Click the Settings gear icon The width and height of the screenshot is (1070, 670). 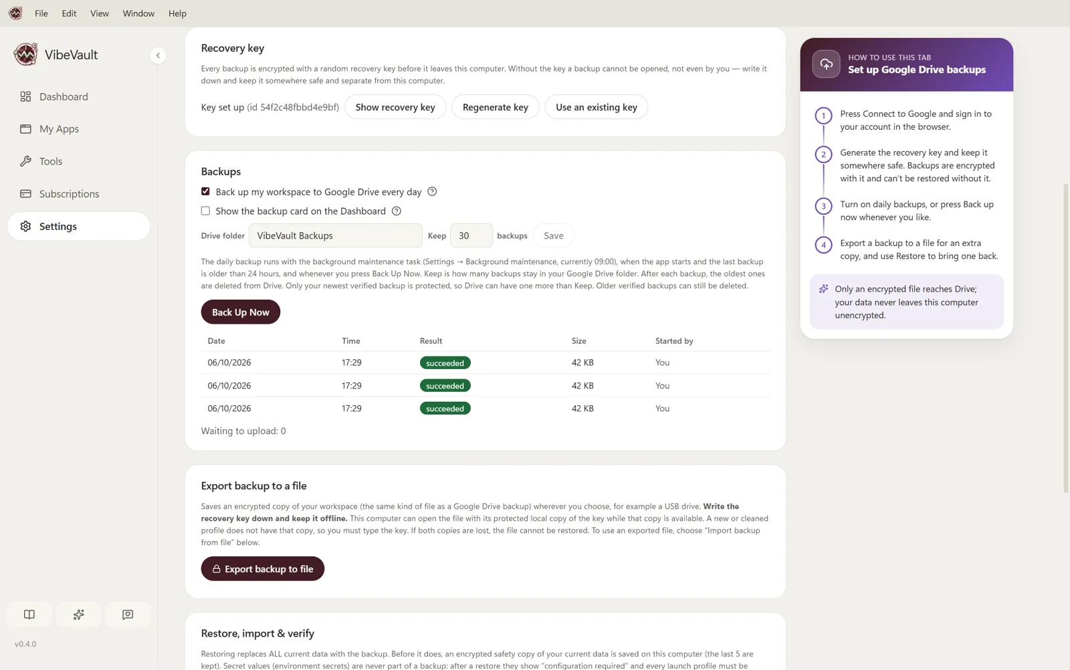tap(25, 226)
